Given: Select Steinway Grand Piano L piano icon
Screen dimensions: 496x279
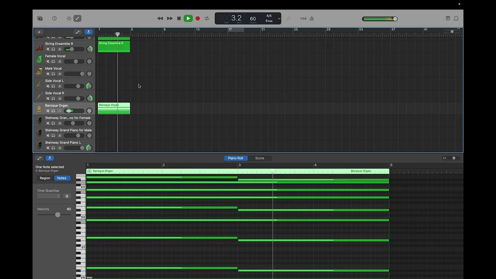Looking at the screenshot, I should pyautogui.click(x=39, y=146).
